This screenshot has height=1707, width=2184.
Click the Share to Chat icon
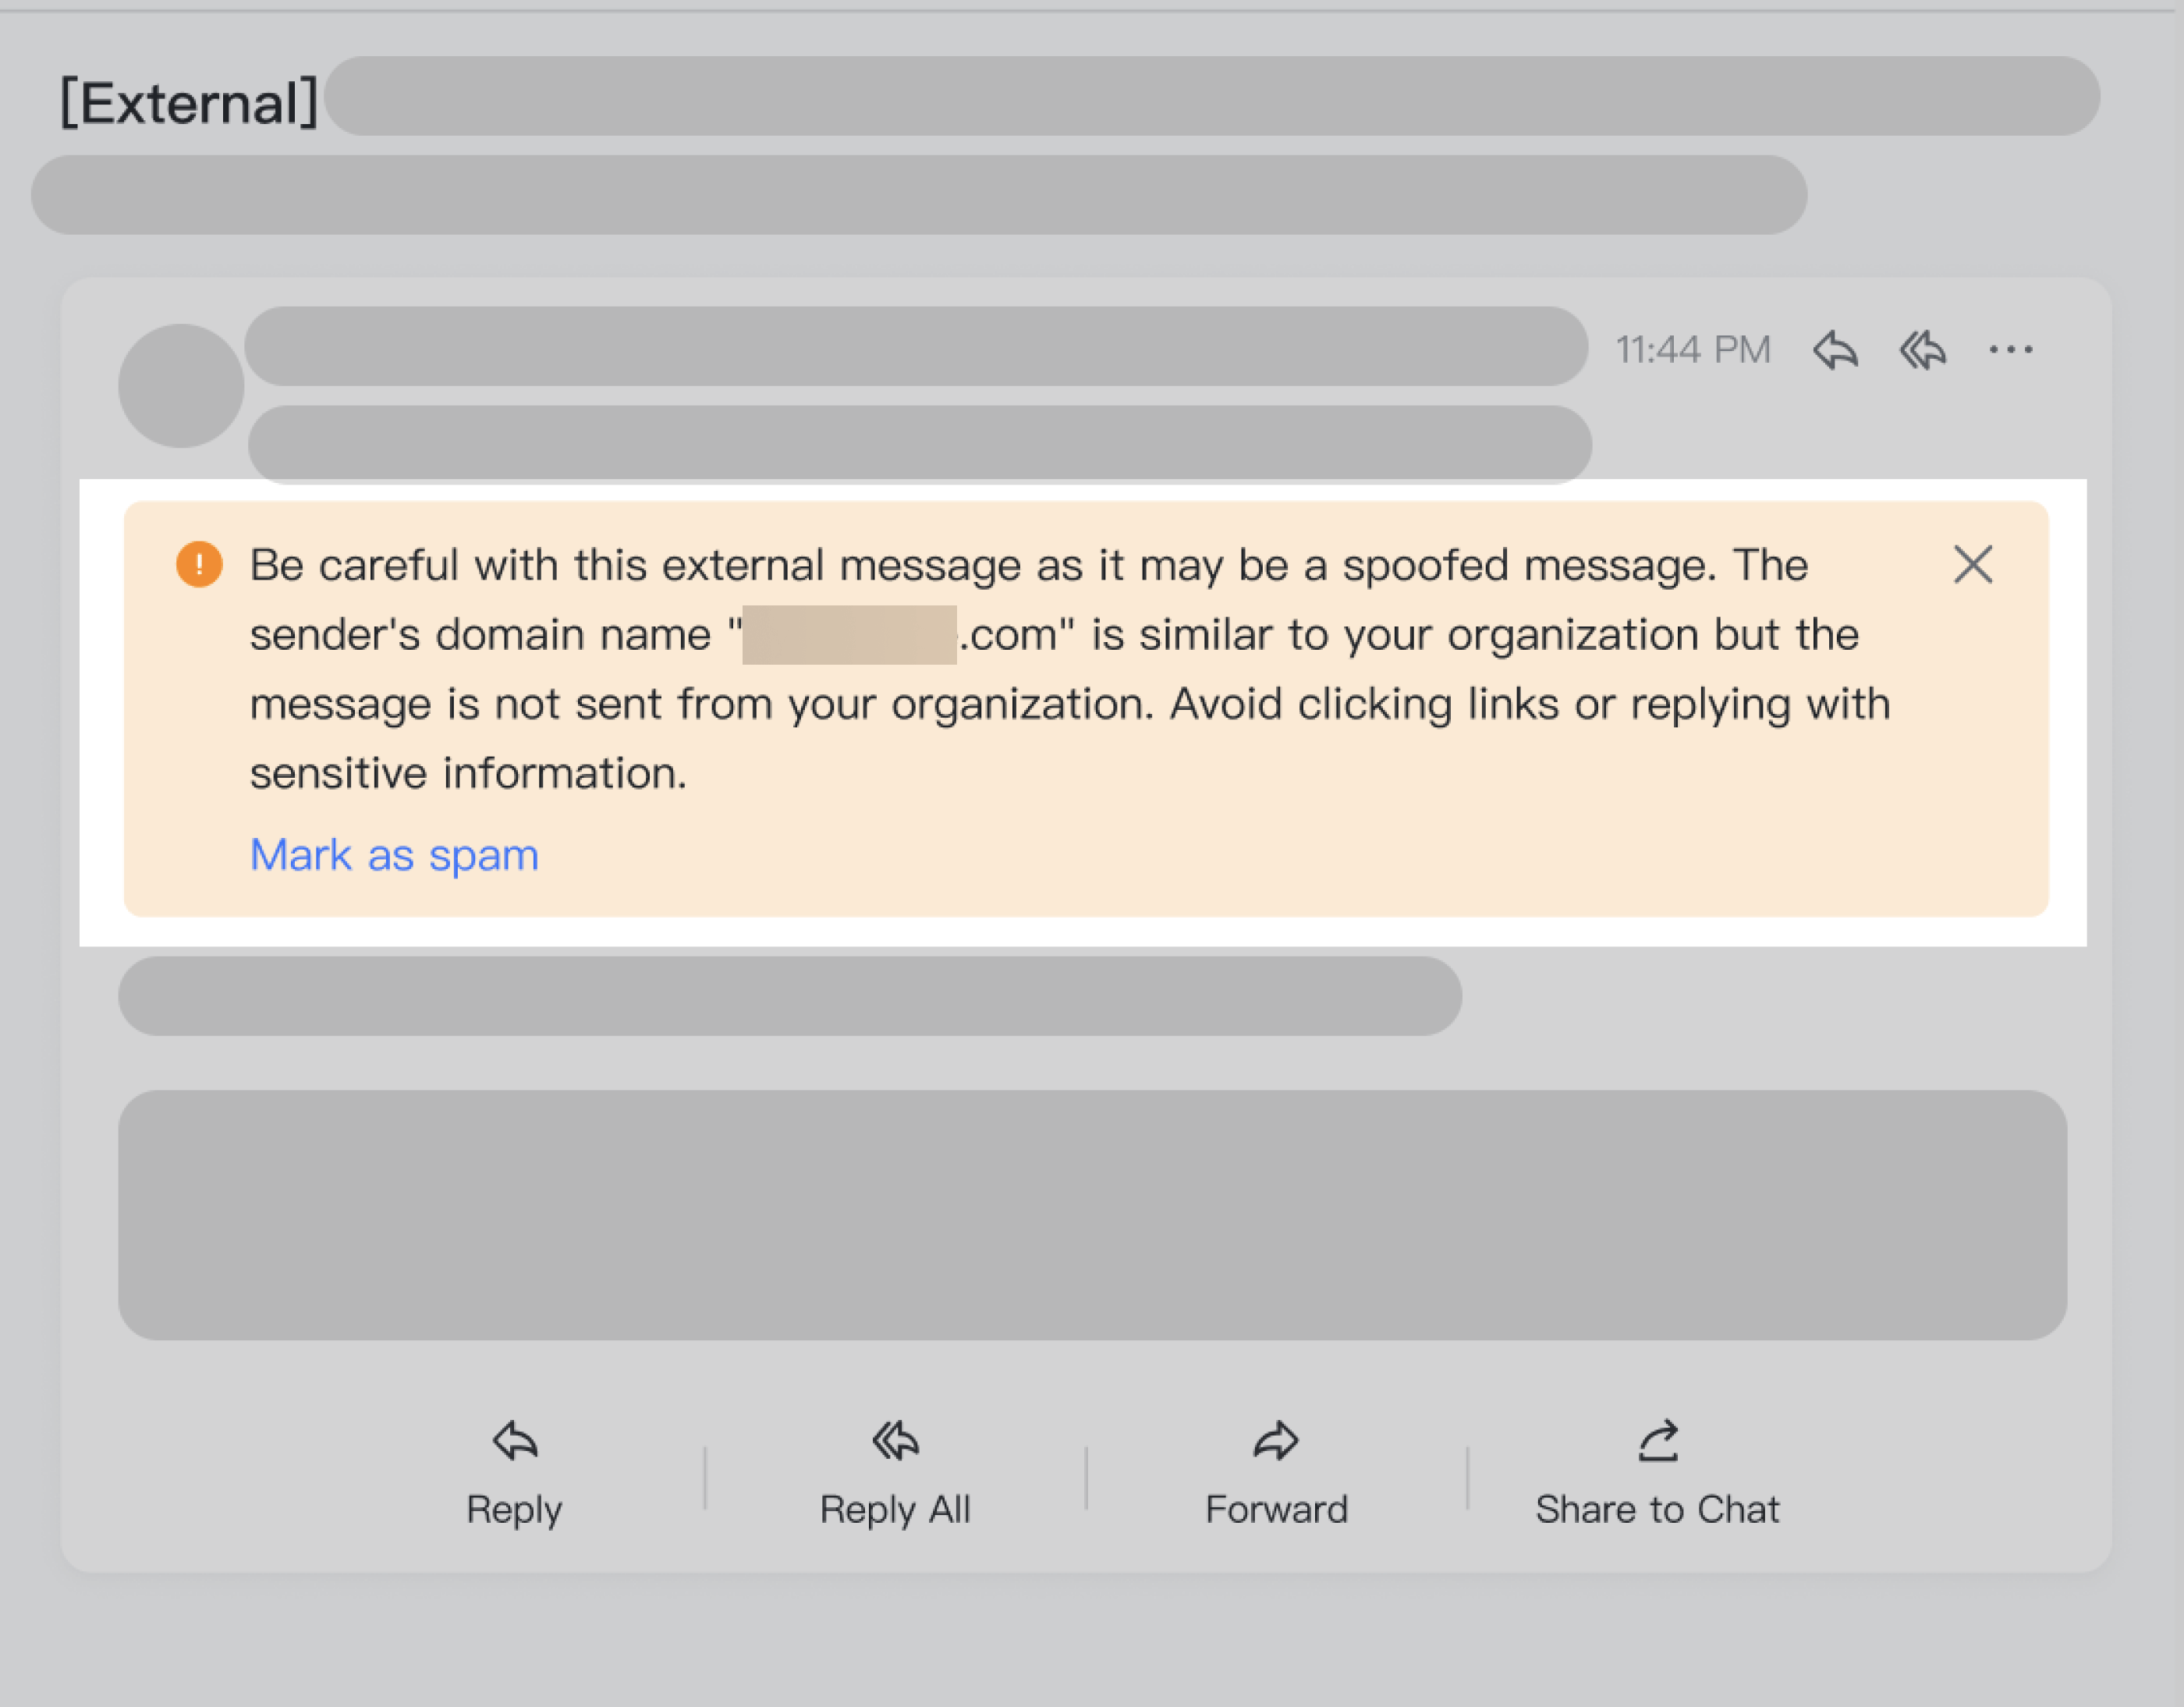point(1658,1441)
